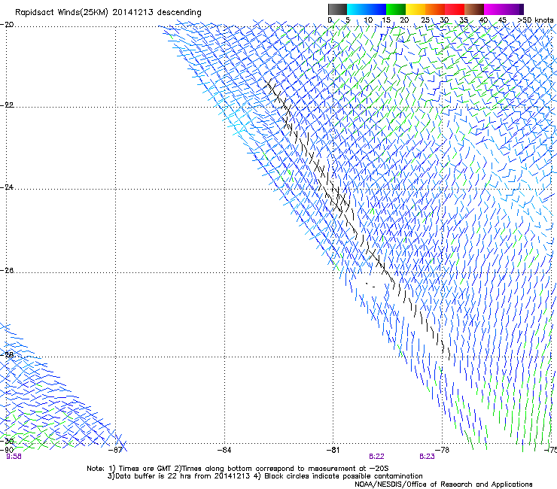Click the note line about the 22 hr data buffer
557x489 pixels.
[265, 476]
